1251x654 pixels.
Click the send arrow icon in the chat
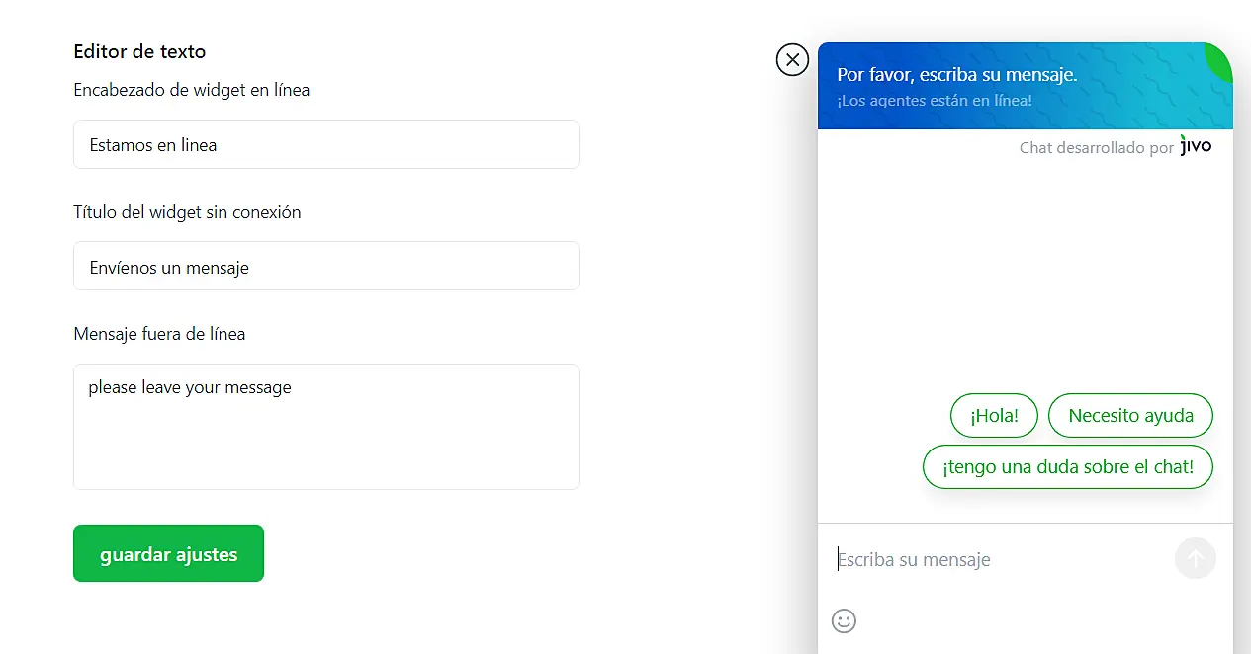tap(1195, 559)
